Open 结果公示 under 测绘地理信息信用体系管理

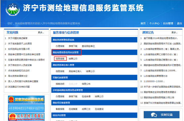73,59
